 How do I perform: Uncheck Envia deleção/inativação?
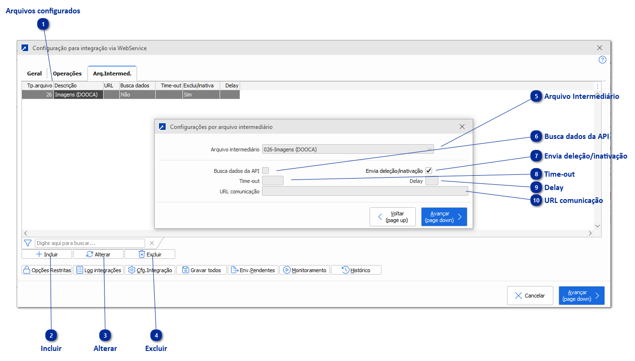click(428, 170)
